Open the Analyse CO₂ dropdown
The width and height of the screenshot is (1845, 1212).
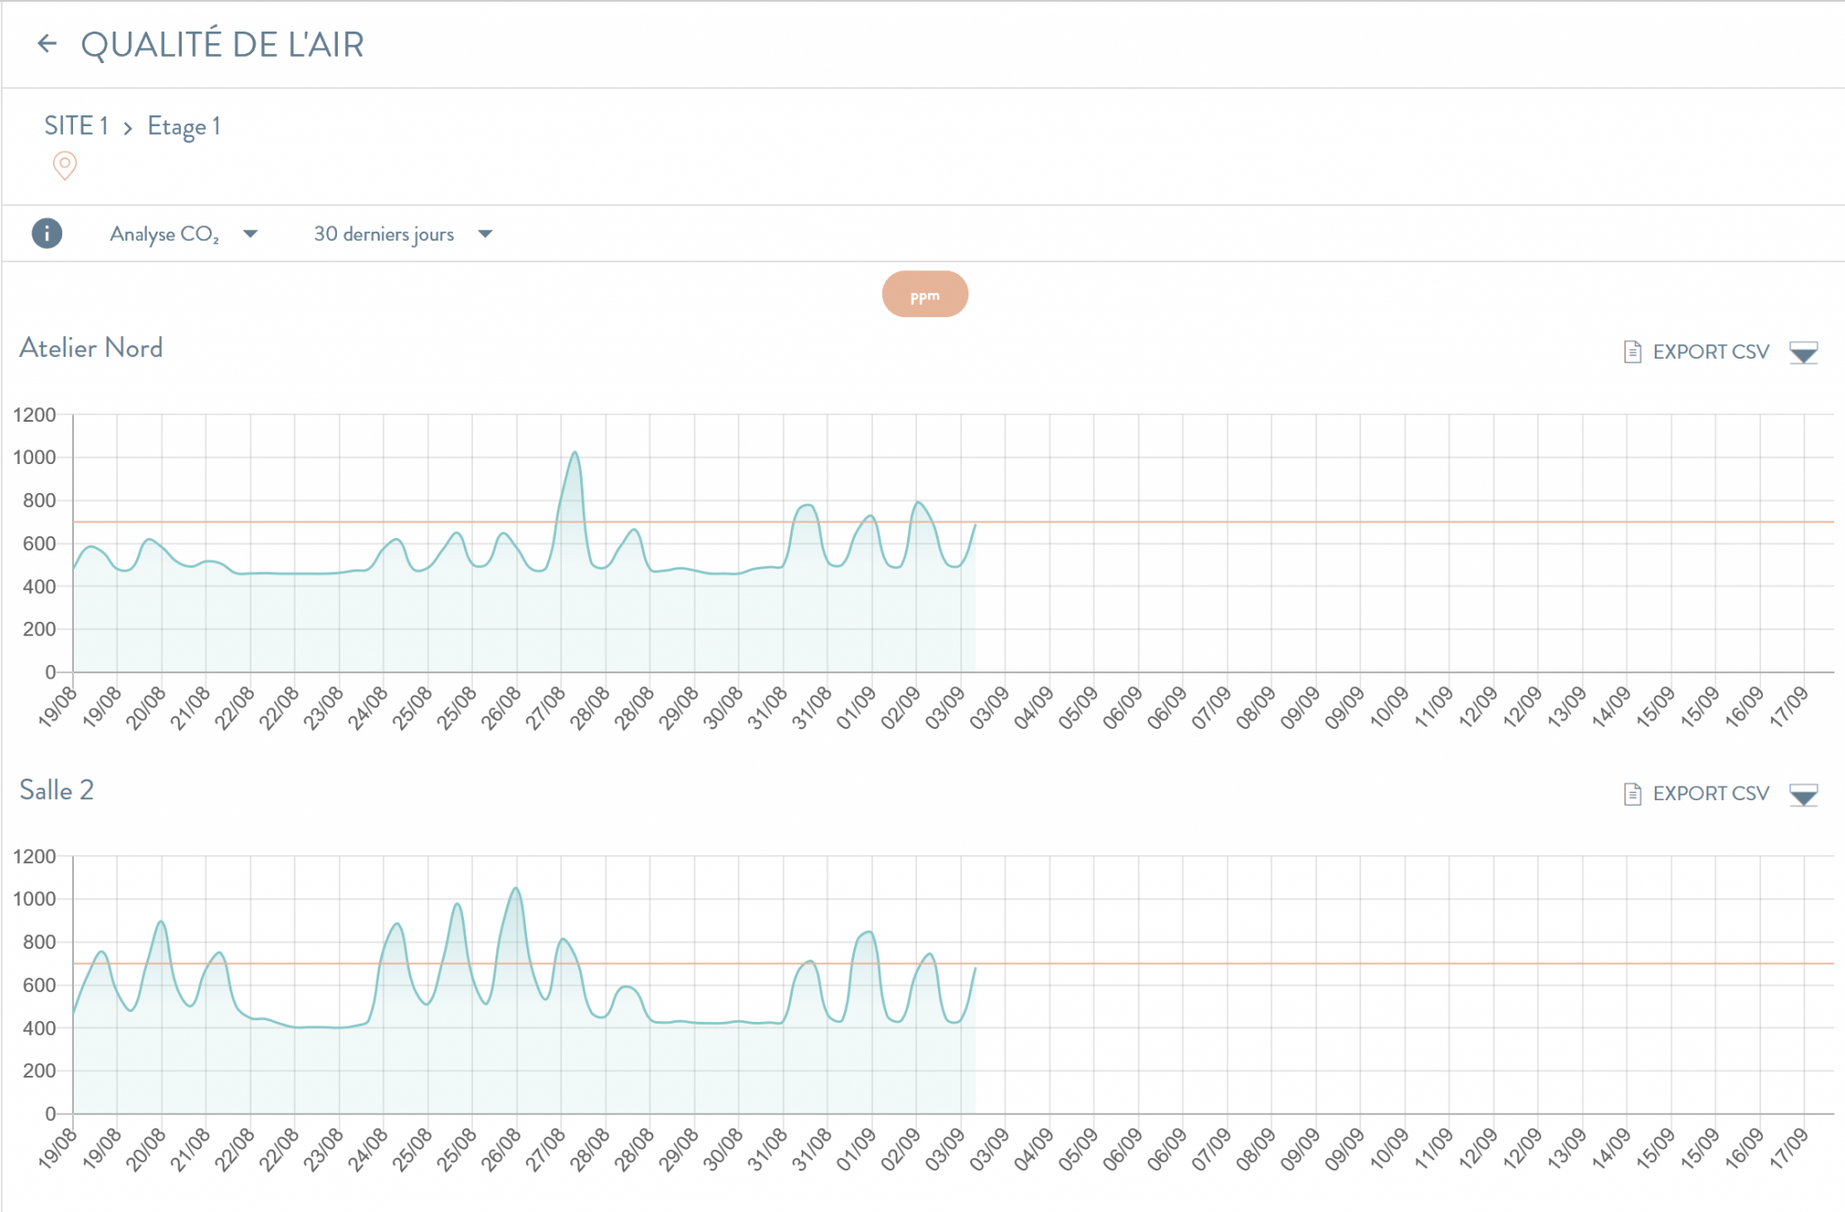[x=165, y=234]
